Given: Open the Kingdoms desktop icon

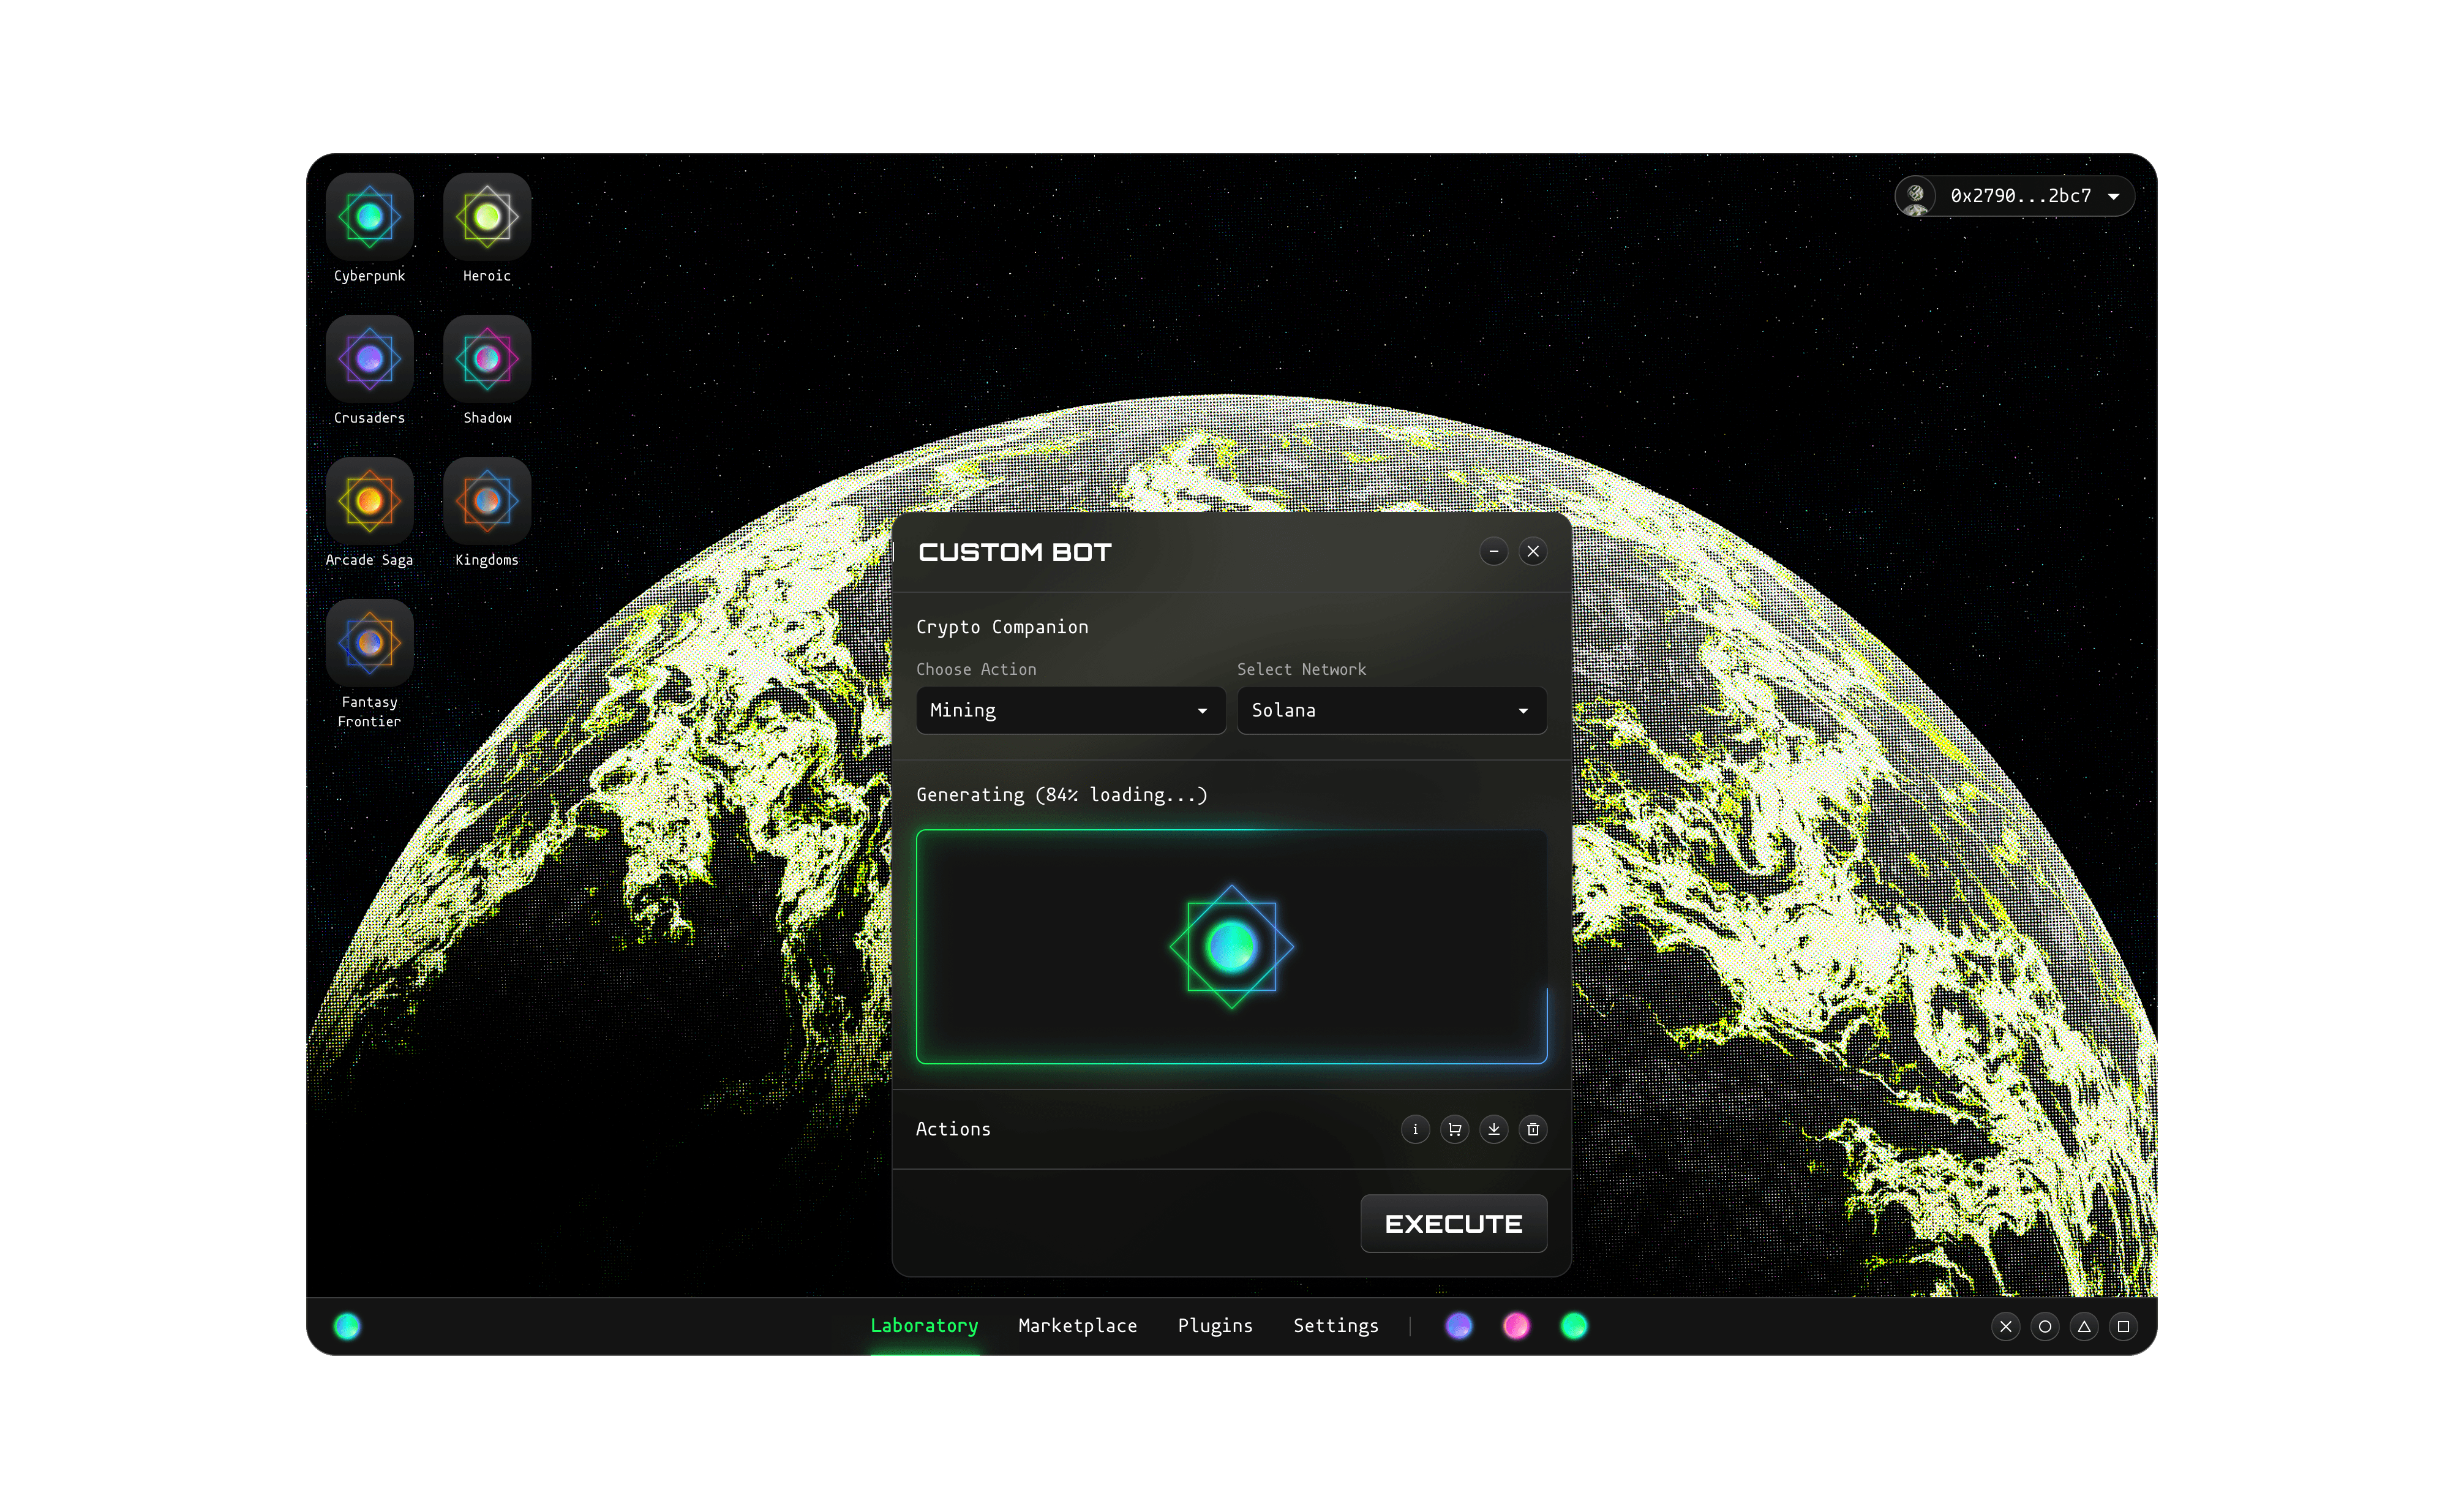Looking at the screenshot, I should [x=487, y=501].
